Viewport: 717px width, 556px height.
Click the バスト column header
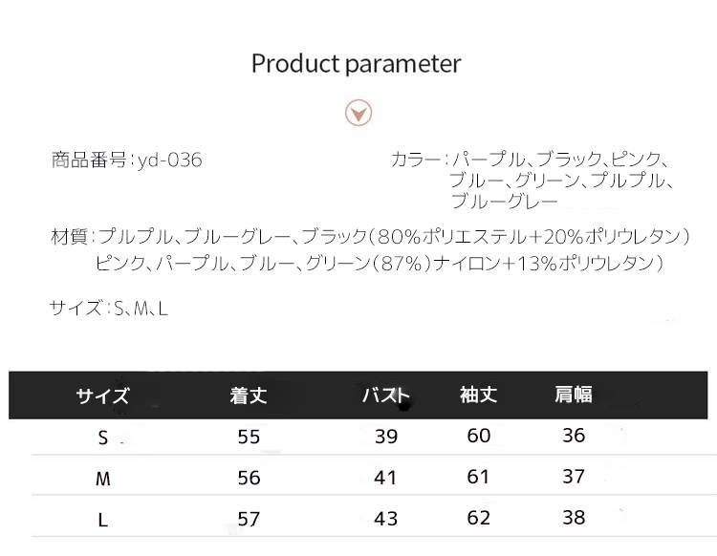coord(385,396)
